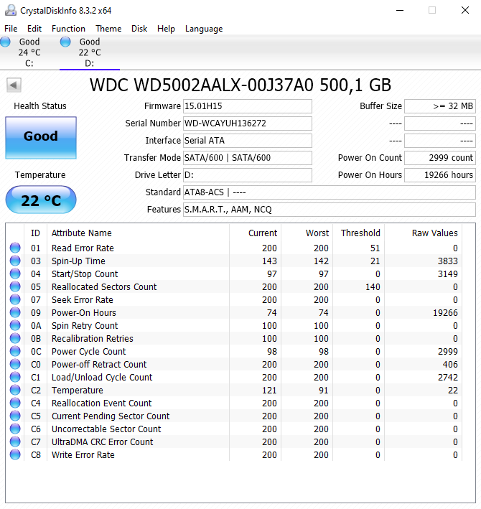Click status orb for Load/Unload Cycle Count
This screenshot has width=481, height=509.
click(15, 377)
